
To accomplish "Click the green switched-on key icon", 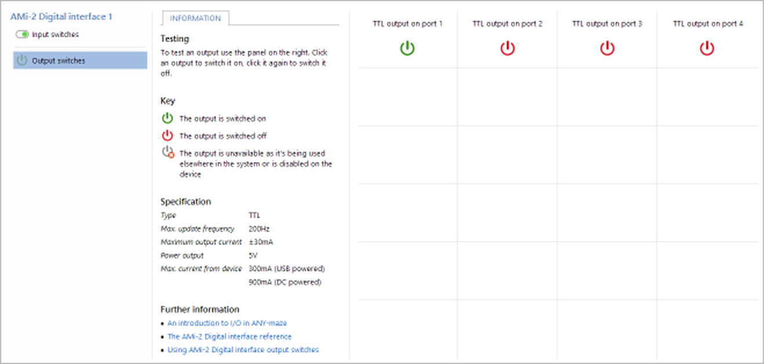I will tap(168, 118).
